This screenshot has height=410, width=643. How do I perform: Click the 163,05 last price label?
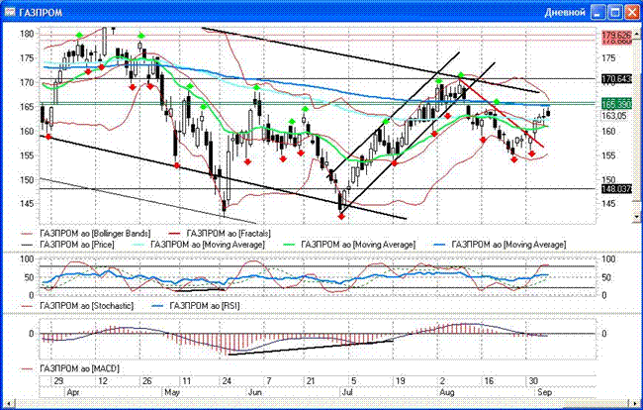[x=614, y=116]
